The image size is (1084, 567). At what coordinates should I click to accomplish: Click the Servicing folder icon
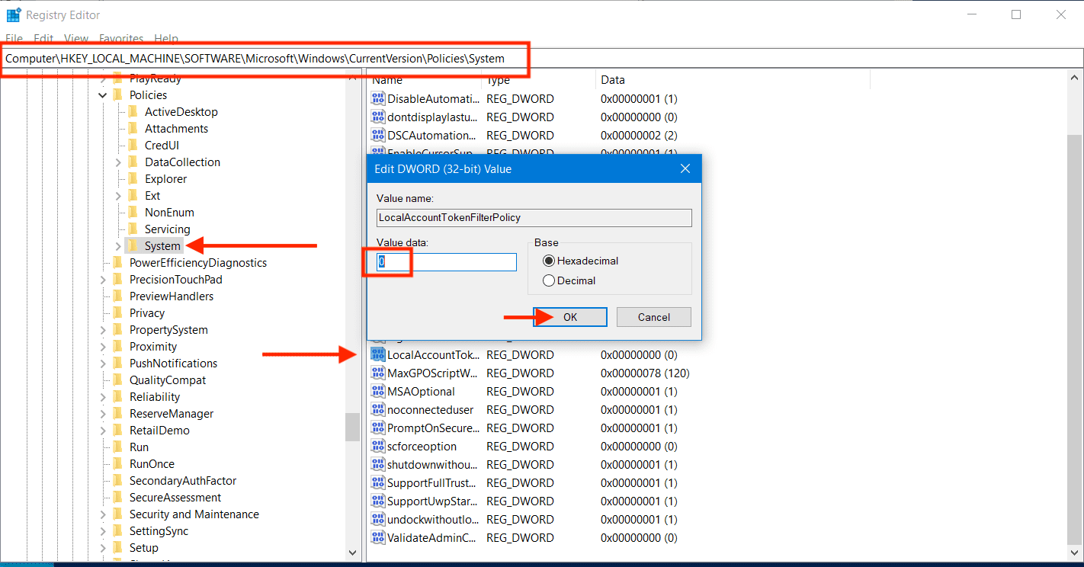coord(133,229)
